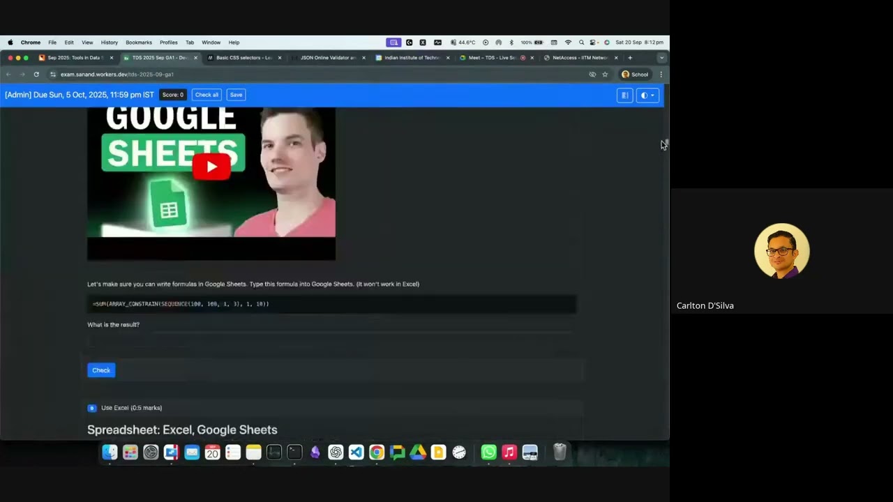Open the File menu
Screen dimensions: 893x502
tap(52, 43)
